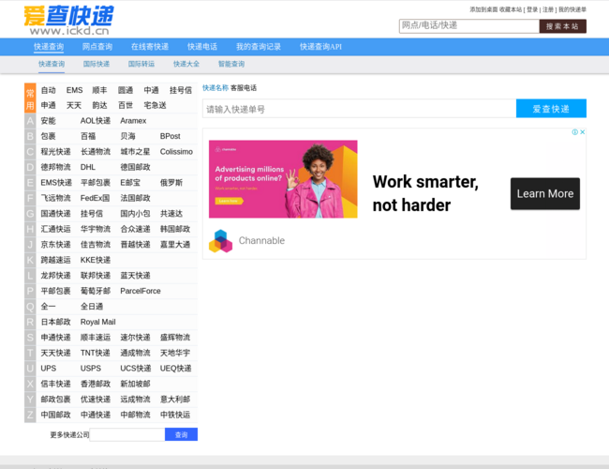Choose 意大利邮 courier

[175, 400]
